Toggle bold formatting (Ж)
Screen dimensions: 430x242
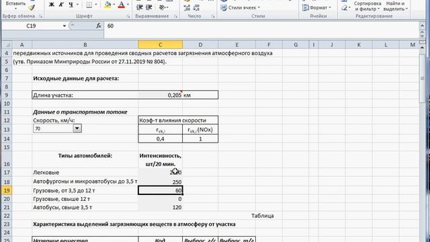coord(51,5)
